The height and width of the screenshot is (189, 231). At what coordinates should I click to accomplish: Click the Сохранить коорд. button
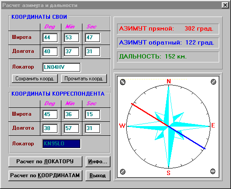point(35,79)
